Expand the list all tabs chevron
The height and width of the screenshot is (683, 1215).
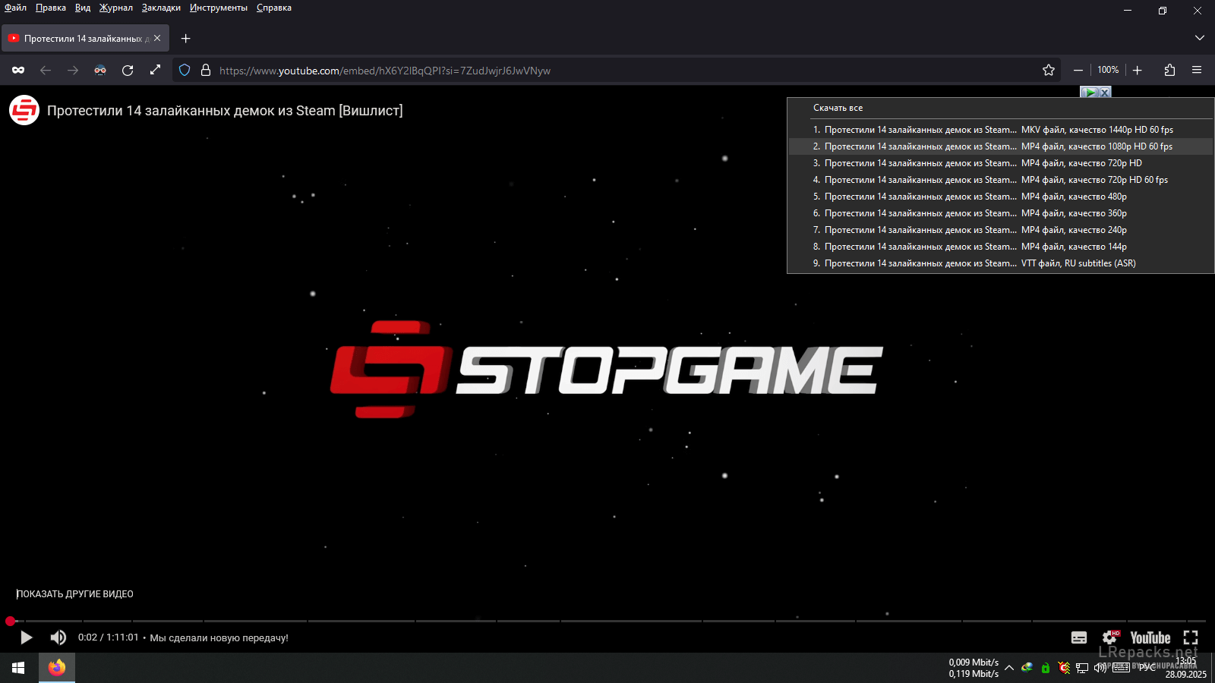(x=1199, y=38)
